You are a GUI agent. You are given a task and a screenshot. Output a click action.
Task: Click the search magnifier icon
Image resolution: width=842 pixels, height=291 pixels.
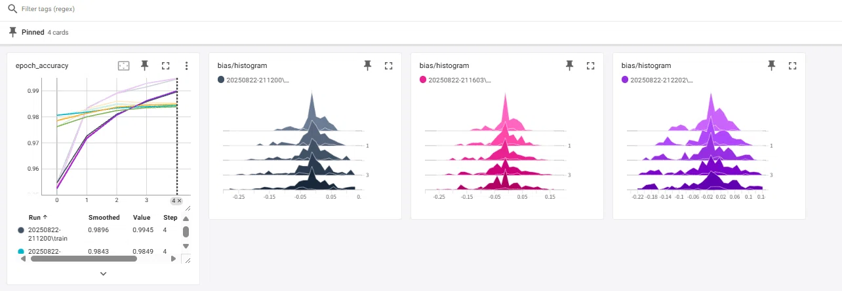point(12,10)
